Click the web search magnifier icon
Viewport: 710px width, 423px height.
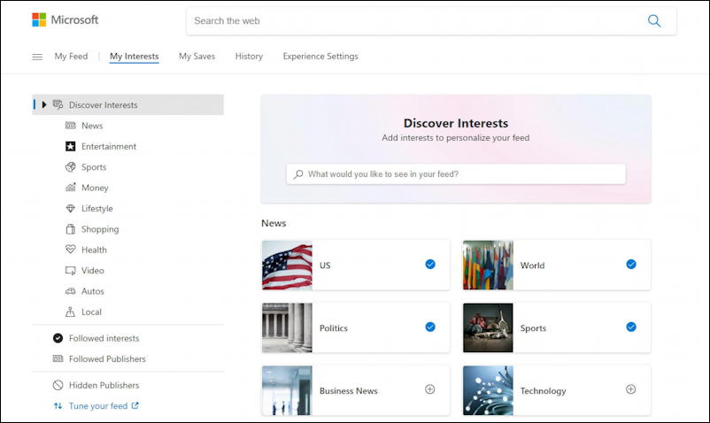[654, 21]
